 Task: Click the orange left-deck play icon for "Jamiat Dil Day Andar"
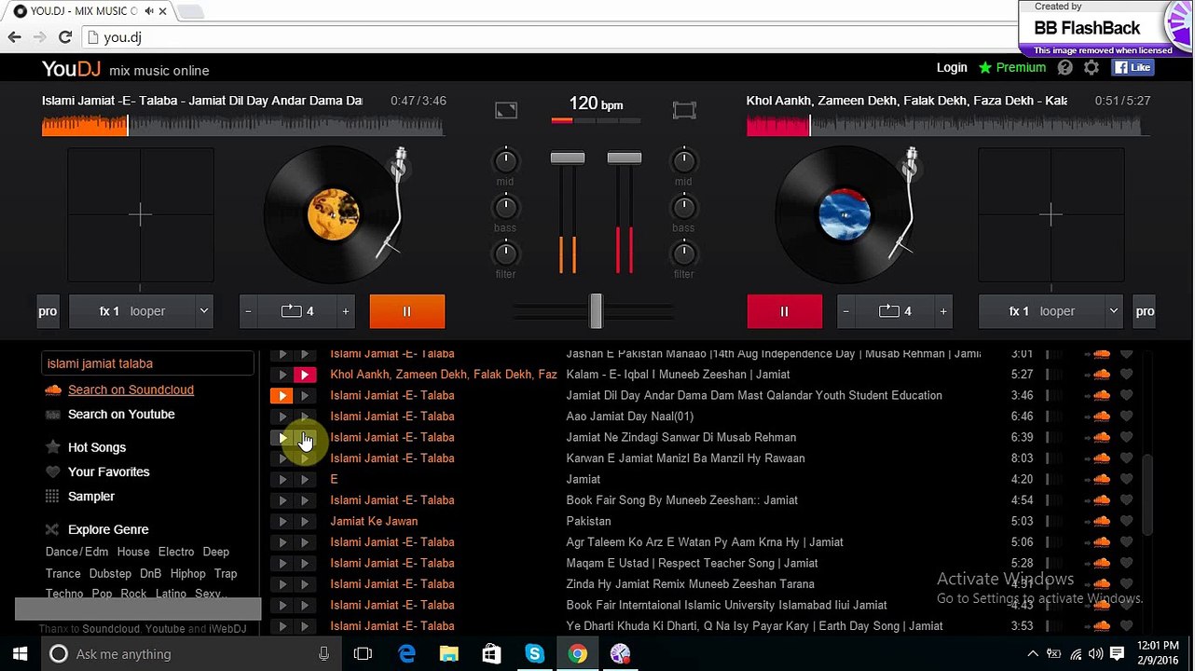pyautogui.click(x=282, y=395)
